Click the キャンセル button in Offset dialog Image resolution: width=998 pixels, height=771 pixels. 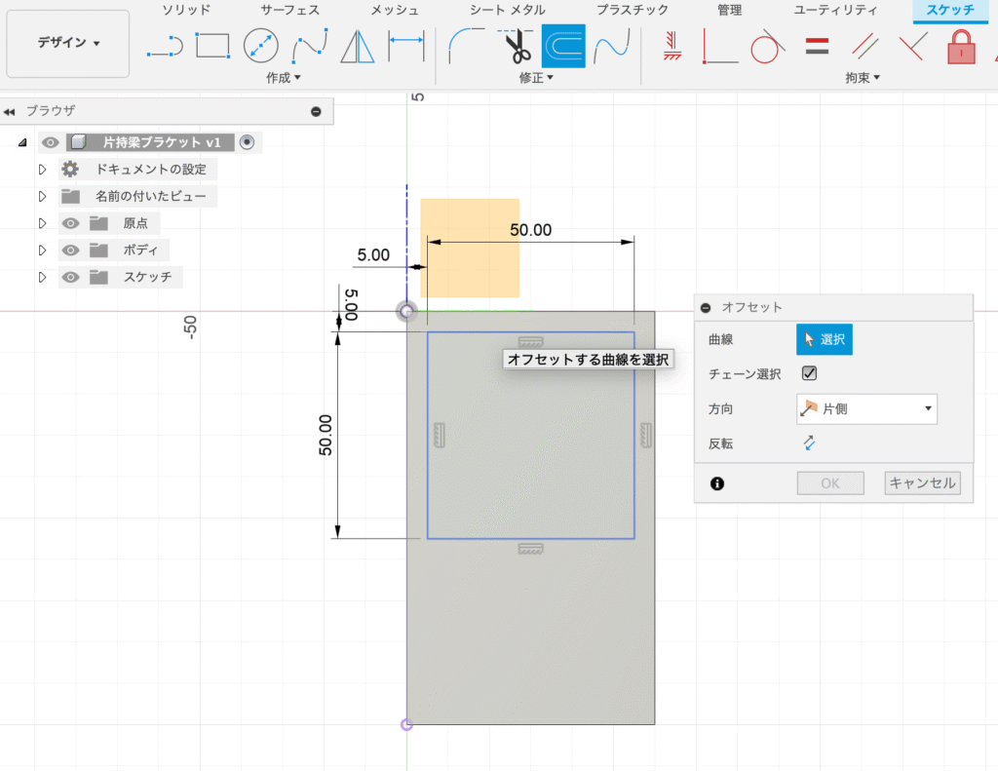pyautogui.click(x=921, y=482)
